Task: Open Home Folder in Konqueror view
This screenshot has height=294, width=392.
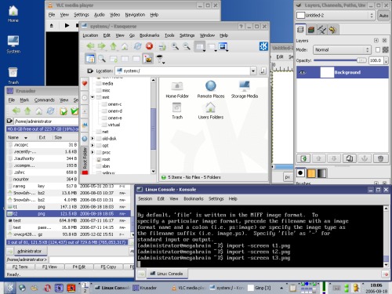Action: (x=177, y=89)
